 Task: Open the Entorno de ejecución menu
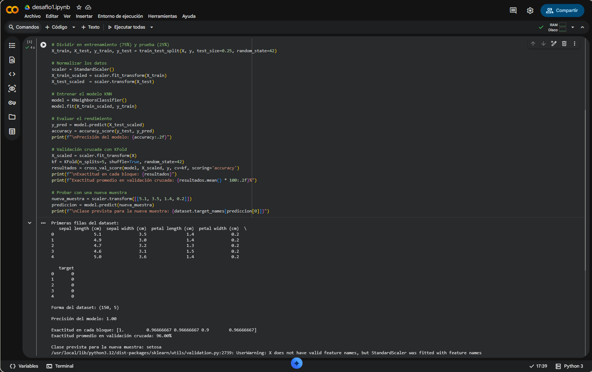click(x=120, y=16)
